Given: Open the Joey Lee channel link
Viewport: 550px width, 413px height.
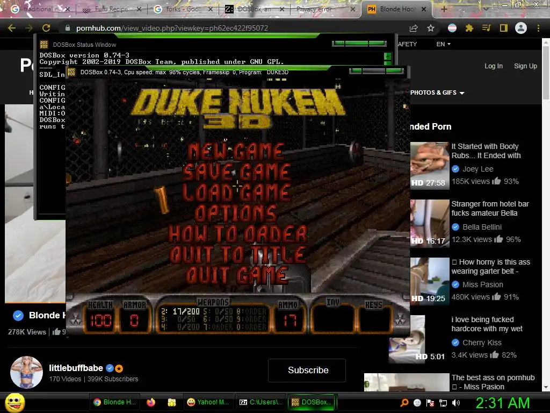Looking at the screenshot, I should point(477,169).
